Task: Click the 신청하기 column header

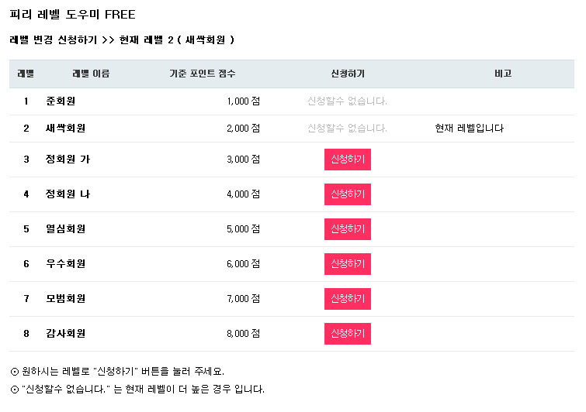Action: 347,74
